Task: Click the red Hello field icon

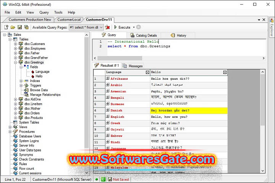Action: [x=33, y=76]
